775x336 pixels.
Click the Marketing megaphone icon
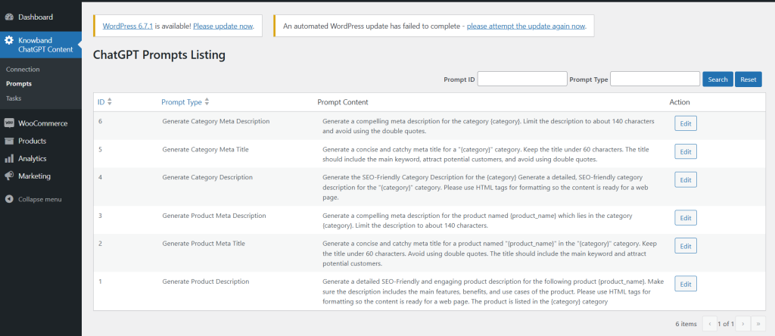pyautogui.click(x=9, y=176)
